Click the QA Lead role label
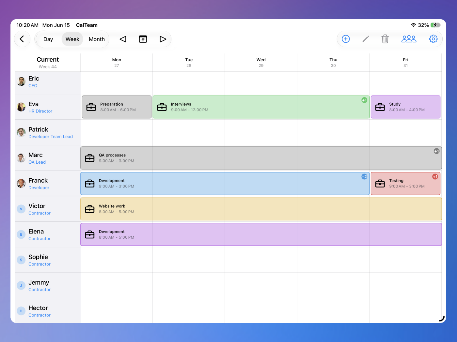 (x=37, y=162)
